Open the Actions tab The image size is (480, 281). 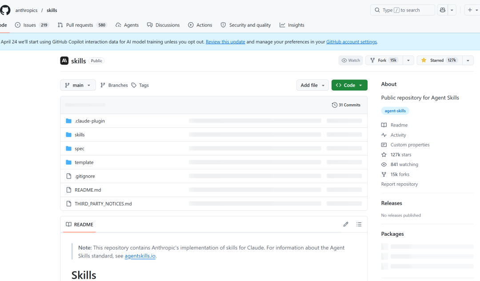pyautogui.click(x=200, y=25)
